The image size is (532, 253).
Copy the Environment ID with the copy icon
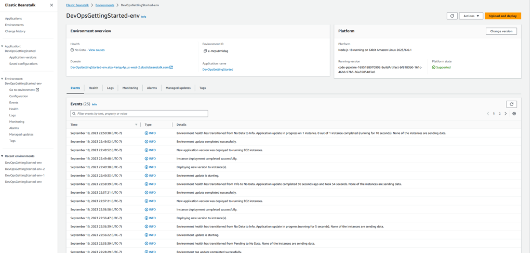(205, 51)
